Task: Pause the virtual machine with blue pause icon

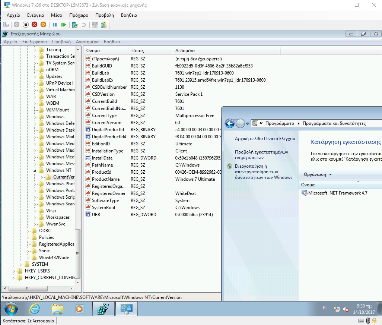Action: 55,25
